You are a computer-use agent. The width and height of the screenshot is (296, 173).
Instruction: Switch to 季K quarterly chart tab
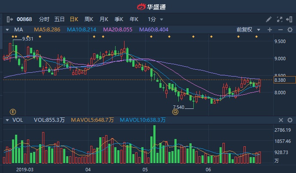click(119, 19)
